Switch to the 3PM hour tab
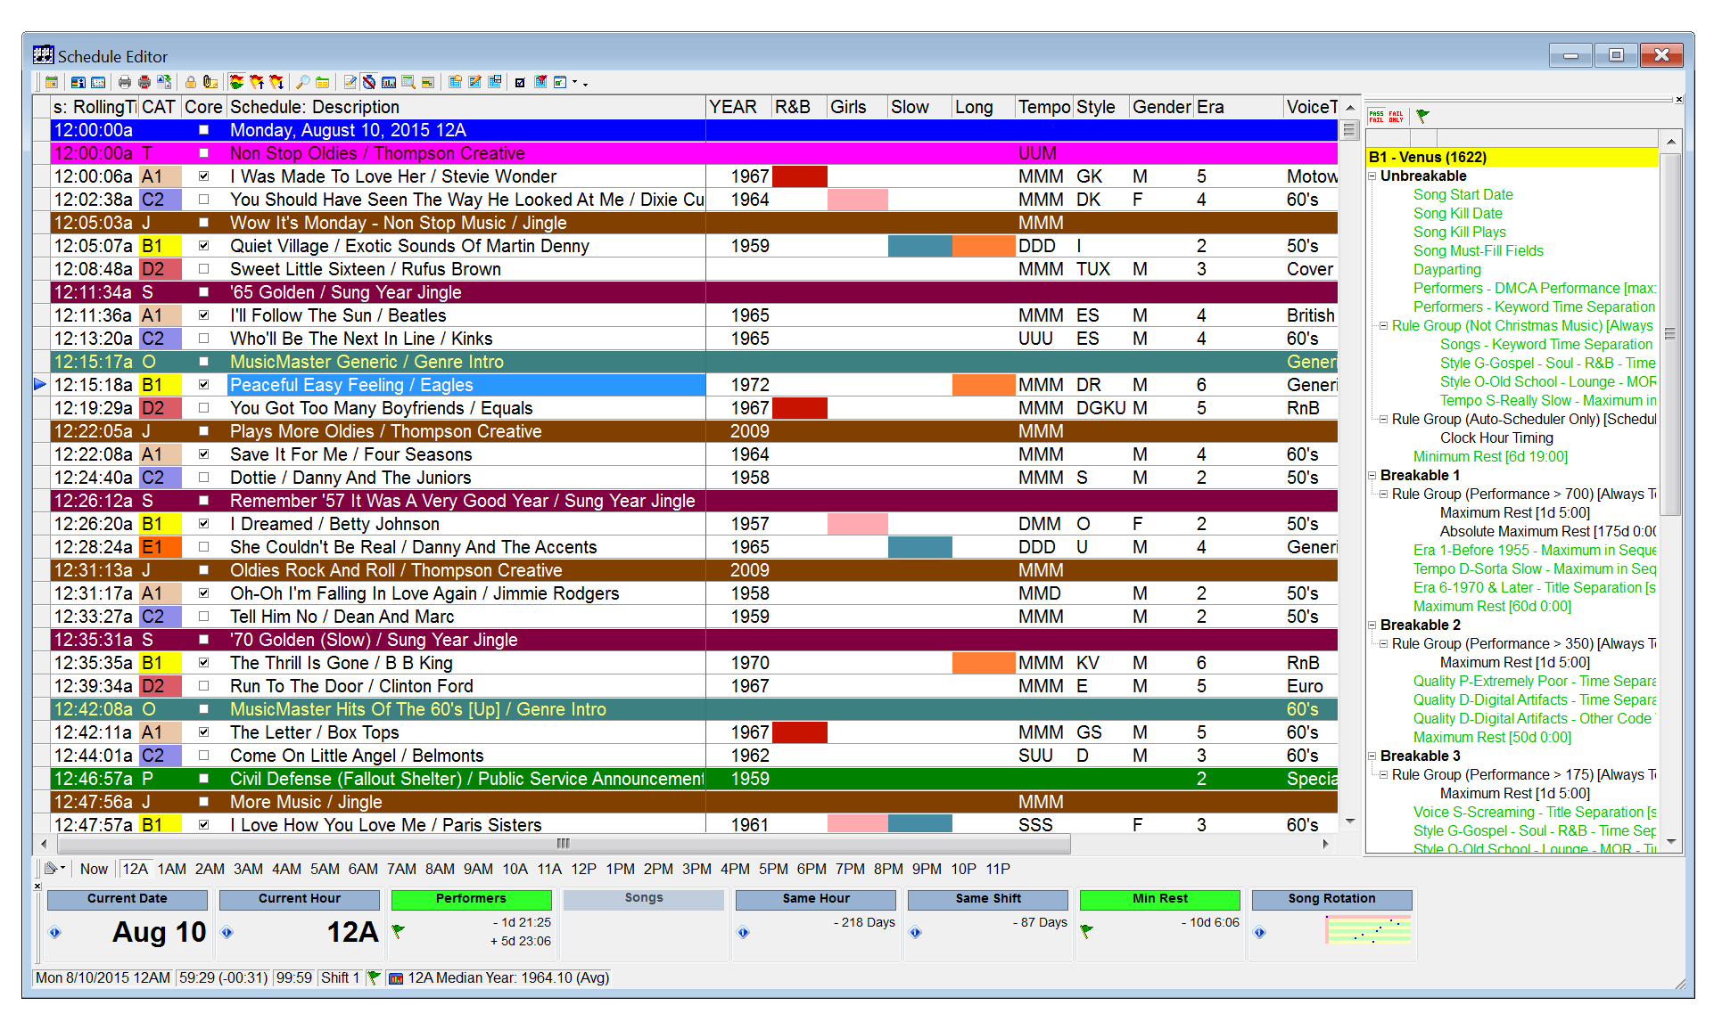 [x=696, y=869]
